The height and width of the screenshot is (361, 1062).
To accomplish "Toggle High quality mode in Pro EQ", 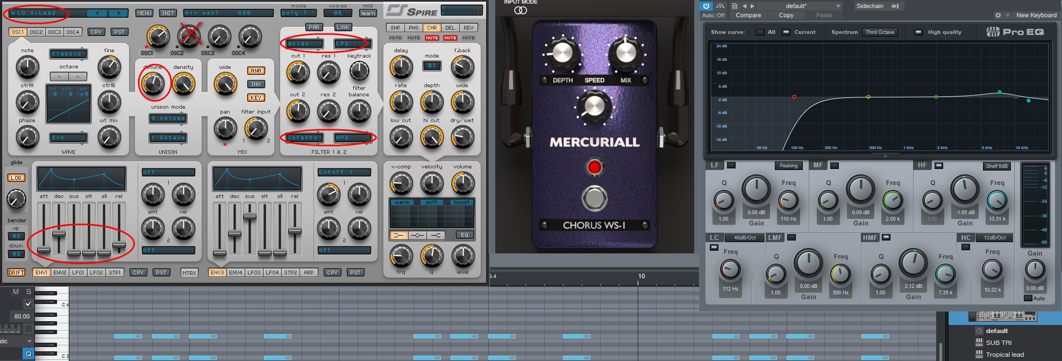I will (x=918, y=32).
